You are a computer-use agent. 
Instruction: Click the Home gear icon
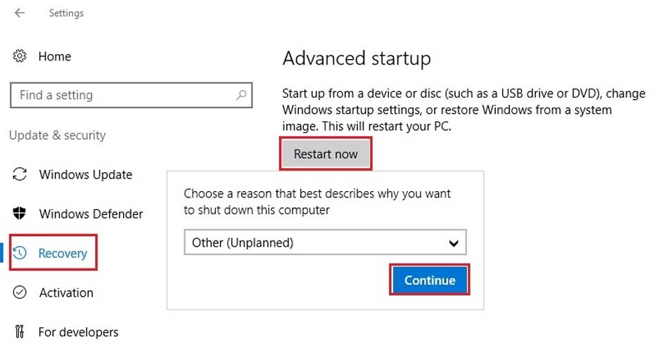(20, 56)
